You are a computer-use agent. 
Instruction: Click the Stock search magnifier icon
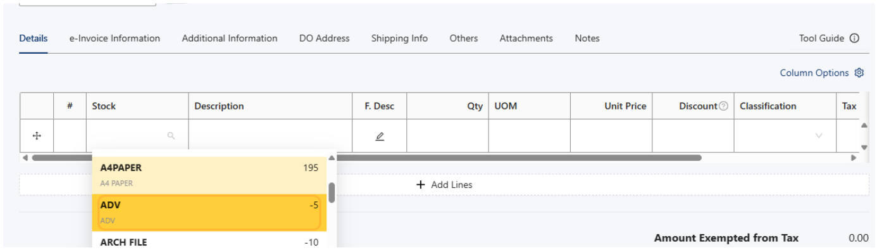tap(171, 135)
